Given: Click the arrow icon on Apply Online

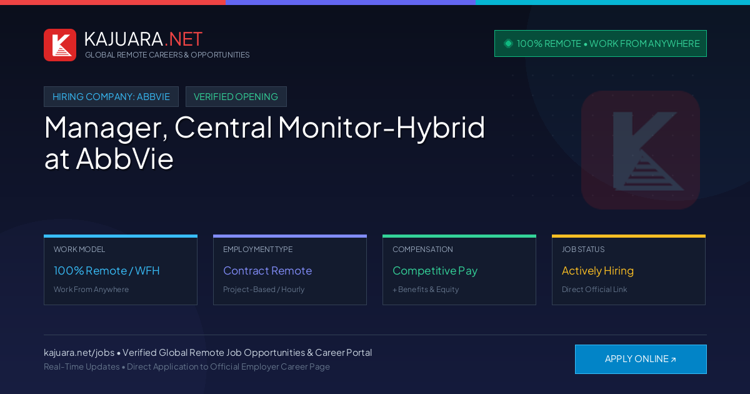Looking at the screenshot, I should (673, 360).
